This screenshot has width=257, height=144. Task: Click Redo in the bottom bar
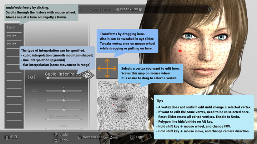(64, 140)
